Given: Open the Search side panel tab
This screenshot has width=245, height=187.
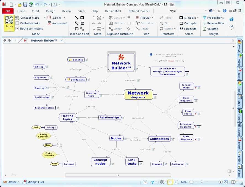Looking at the screenshot, I should 239,129.
